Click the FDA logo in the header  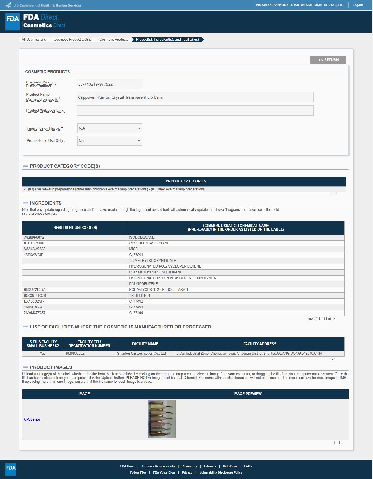(13, 21)
